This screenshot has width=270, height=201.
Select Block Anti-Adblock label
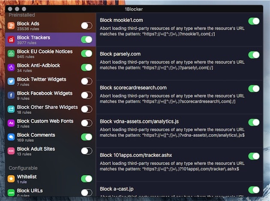pos(39,66)
